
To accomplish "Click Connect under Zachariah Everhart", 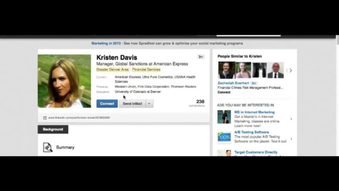I will click(x=224, y=92).
